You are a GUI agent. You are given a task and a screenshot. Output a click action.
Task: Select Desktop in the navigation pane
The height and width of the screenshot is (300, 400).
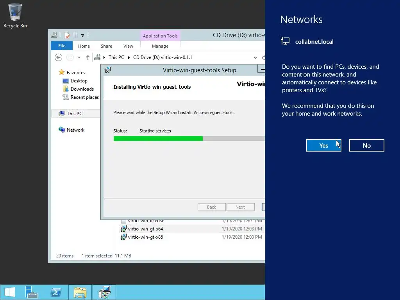(79, 81)
